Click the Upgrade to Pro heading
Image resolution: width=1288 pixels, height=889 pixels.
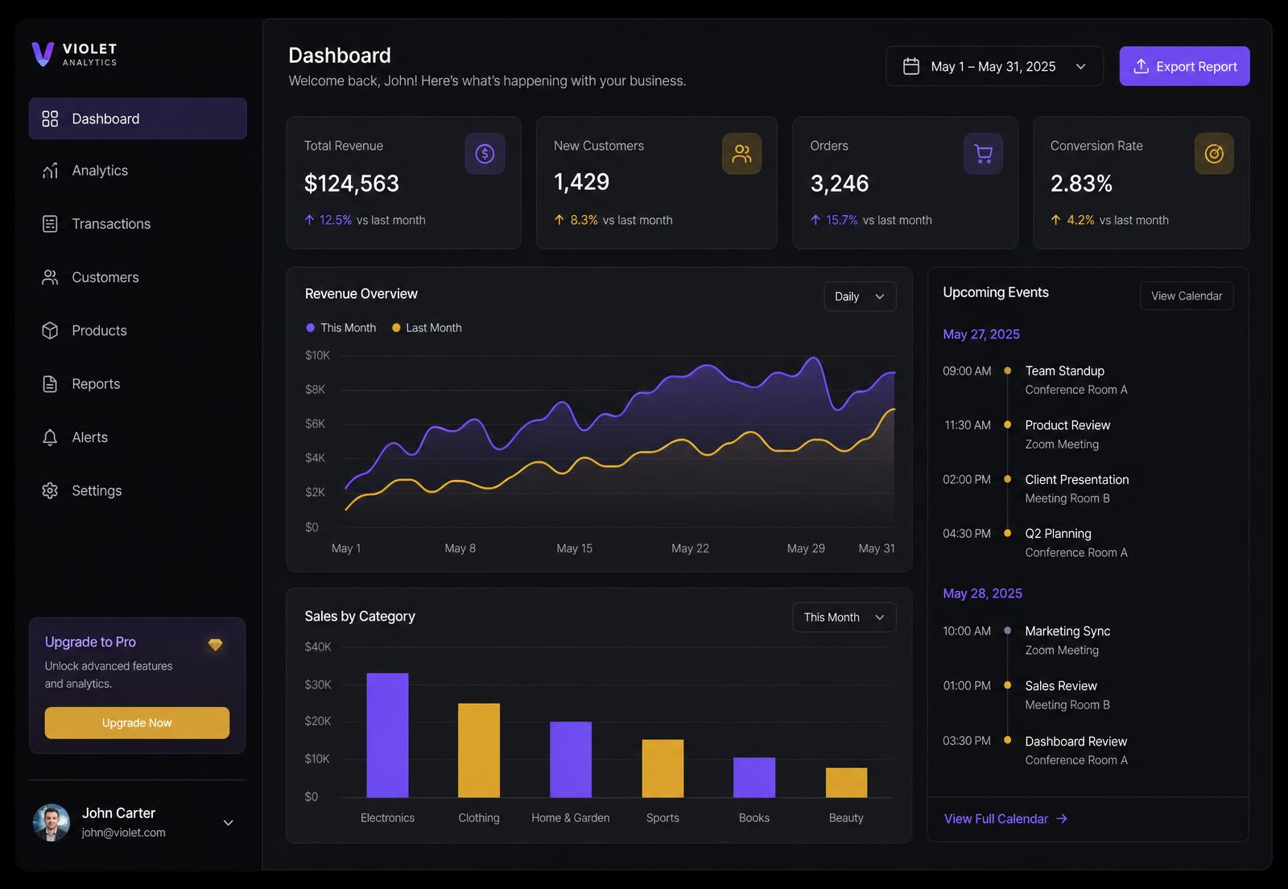click(x=90, y=642)
